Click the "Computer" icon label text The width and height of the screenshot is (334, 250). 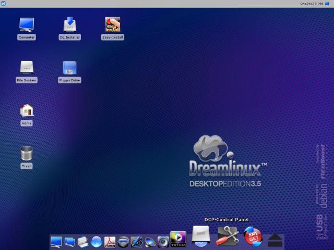pyautogui.click(x=27, y=37)
